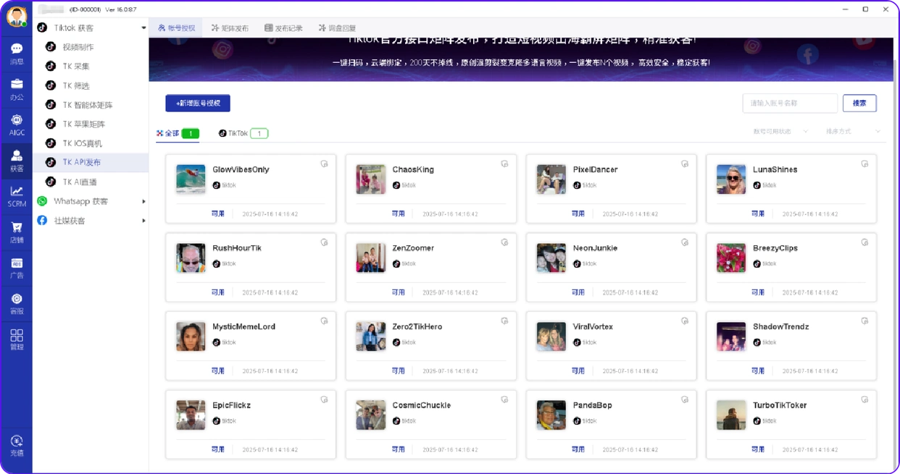Open the 消息 panel in the left sidebar
The image size is (900, 474).
click(x=16, y=53)
